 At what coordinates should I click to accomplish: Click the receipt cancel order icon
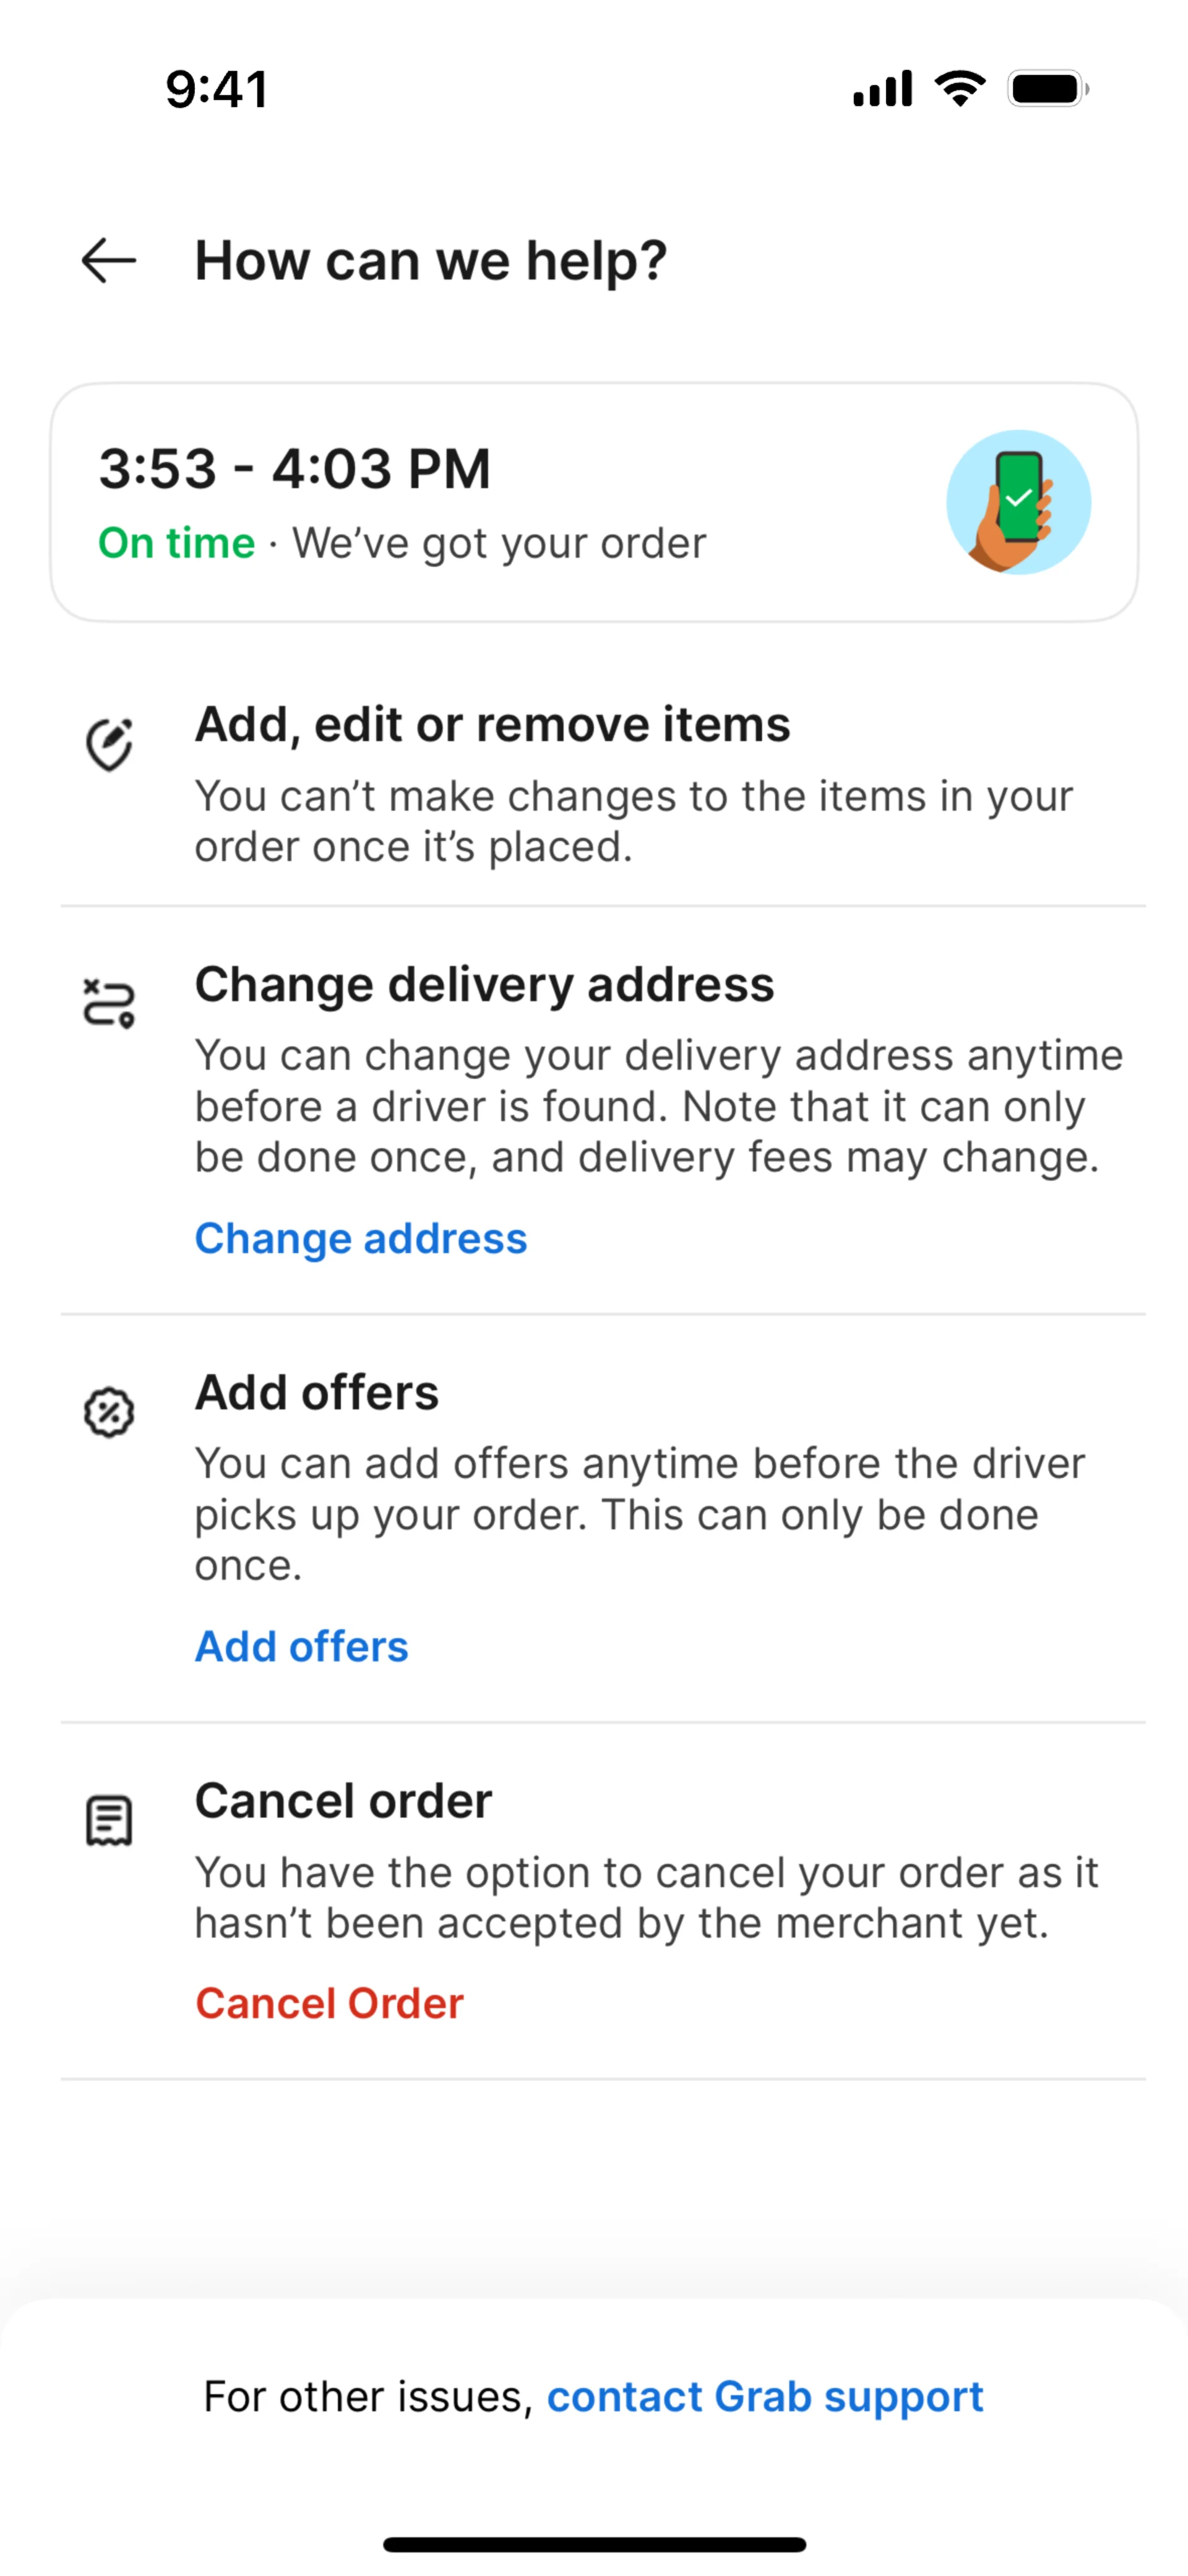108,1820
